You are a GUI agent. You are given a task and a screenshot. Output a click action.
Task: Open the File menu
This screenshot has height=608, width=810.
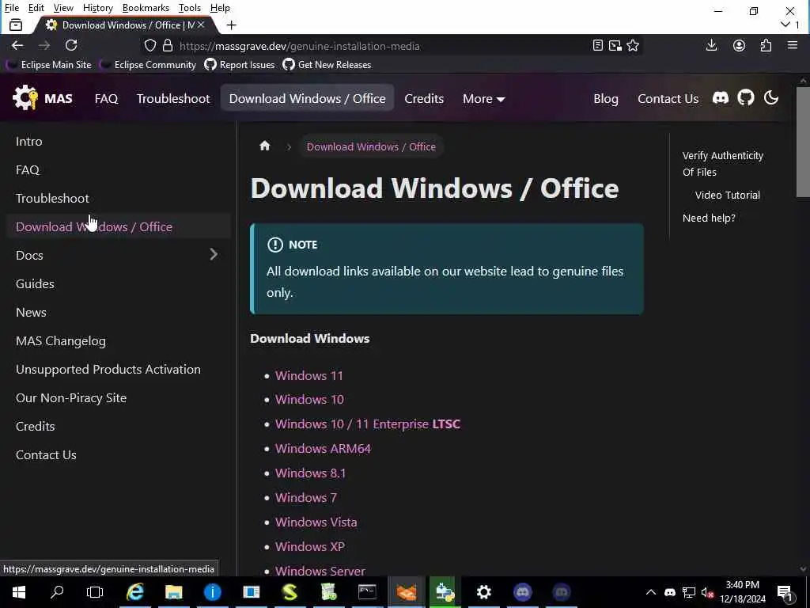coord(11,8)
